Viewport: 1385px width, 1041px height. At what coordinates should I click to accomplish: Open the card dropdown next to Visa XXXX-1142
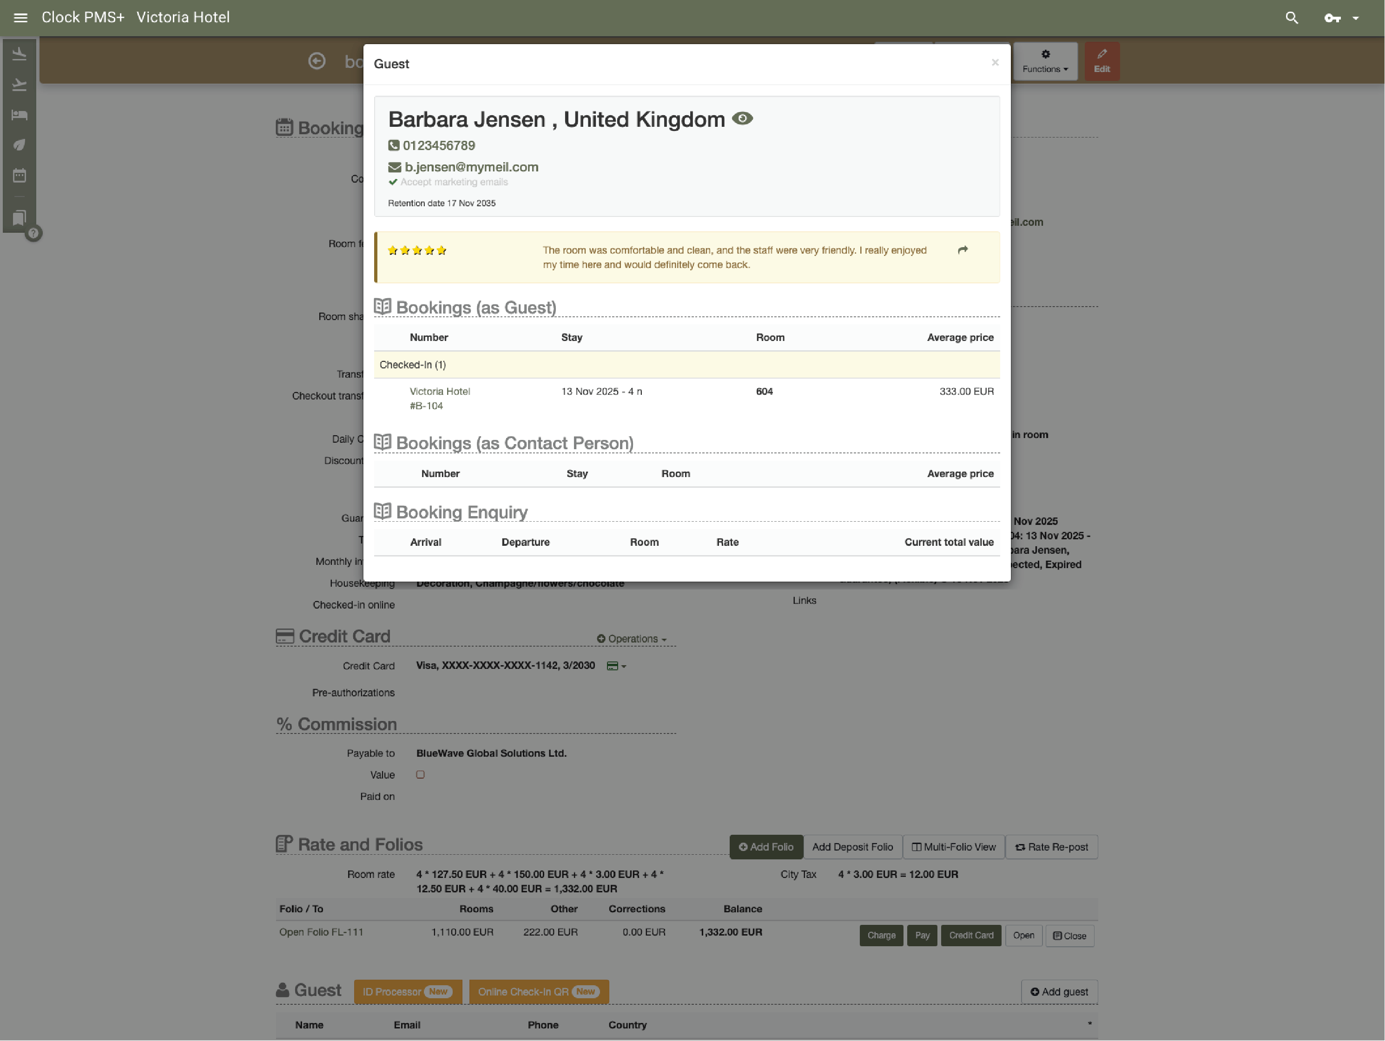coord(616,666)
